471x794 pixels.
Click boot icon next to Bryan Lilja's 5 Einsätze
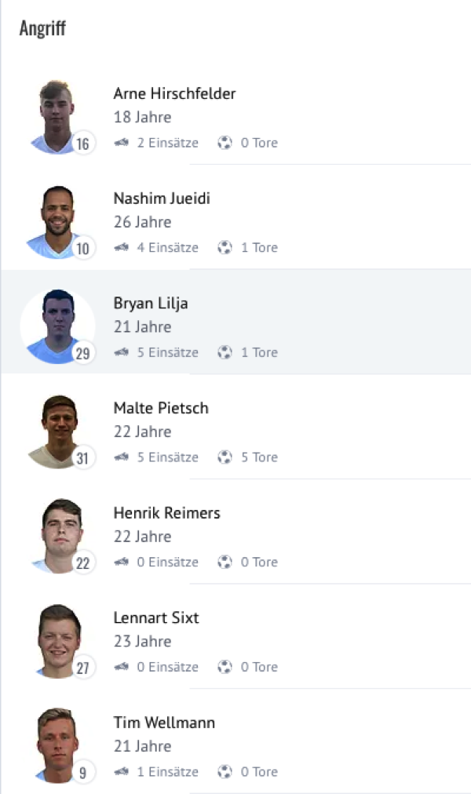pos(121,352)
